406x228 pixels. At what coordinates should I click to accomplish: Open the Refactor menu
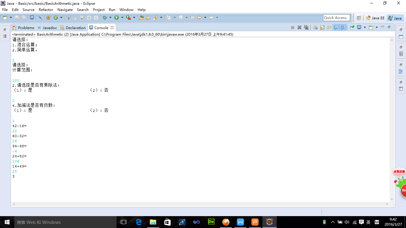click(x=46, y=9)
